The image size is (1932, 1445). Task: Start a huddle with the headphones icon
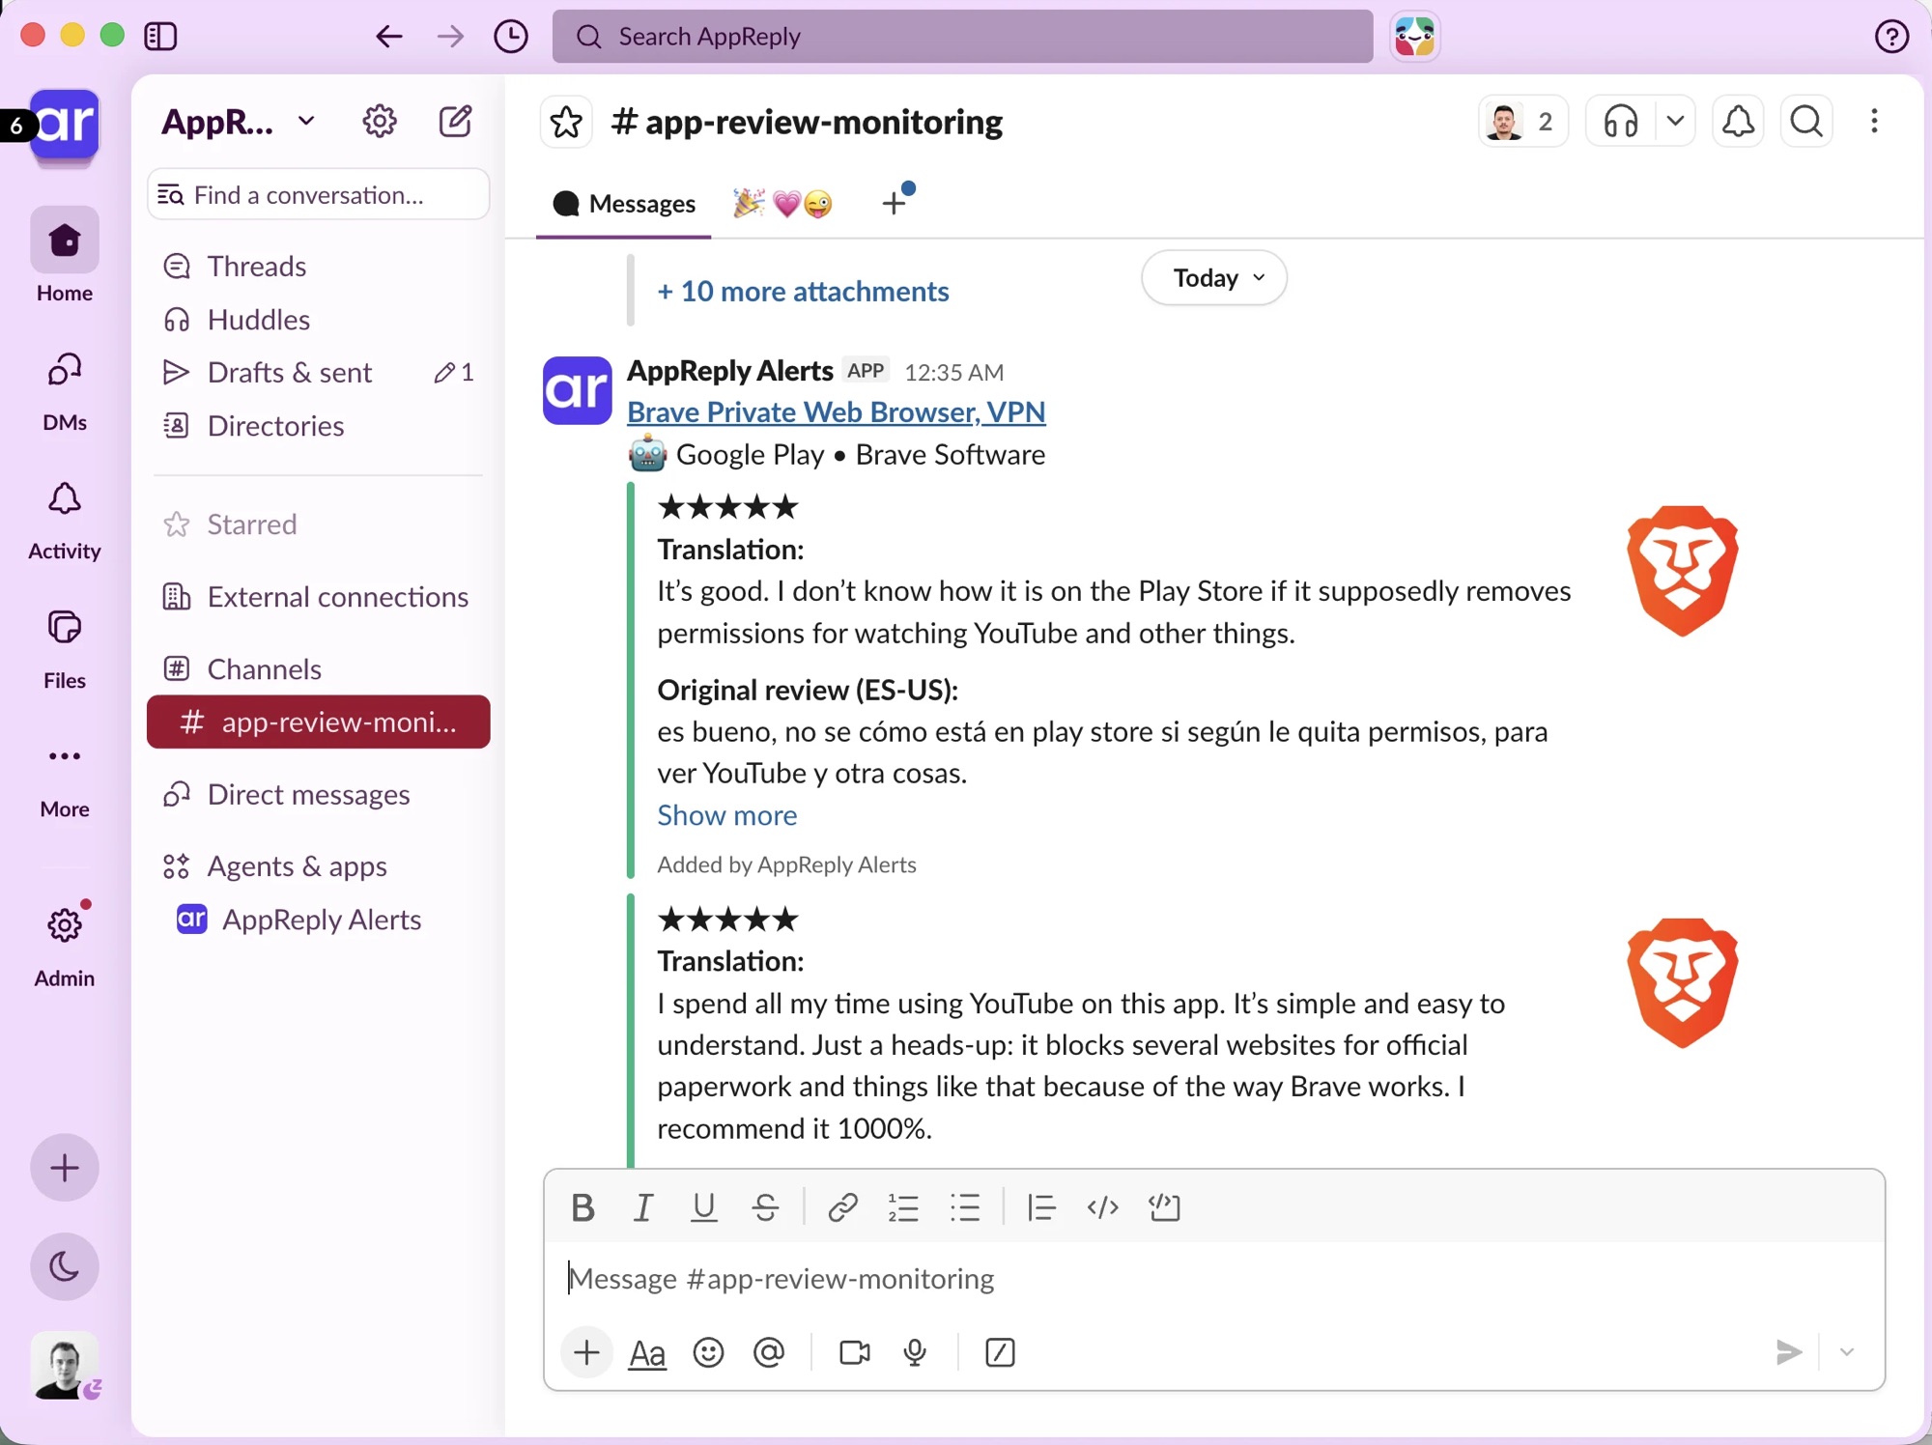pyautogui.click(x=1621, y=122)
